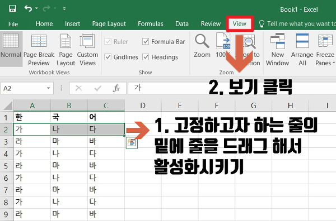The height and width of the screenshot is (221, 336).
Task: Switch to the Home tab
Action: pyautogui.click(x=44, y=23)
